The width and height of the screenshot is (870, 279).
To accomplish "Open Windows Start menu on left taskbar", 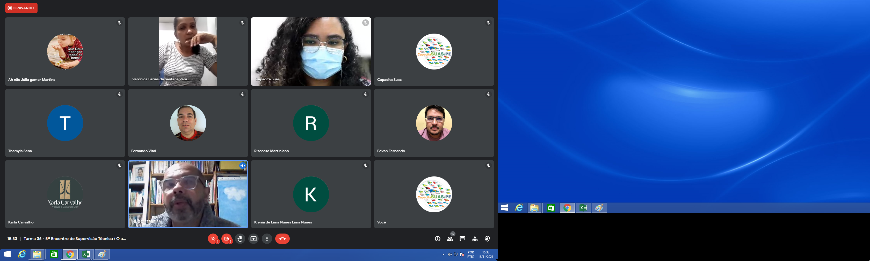I will click(x=7, y=255).
